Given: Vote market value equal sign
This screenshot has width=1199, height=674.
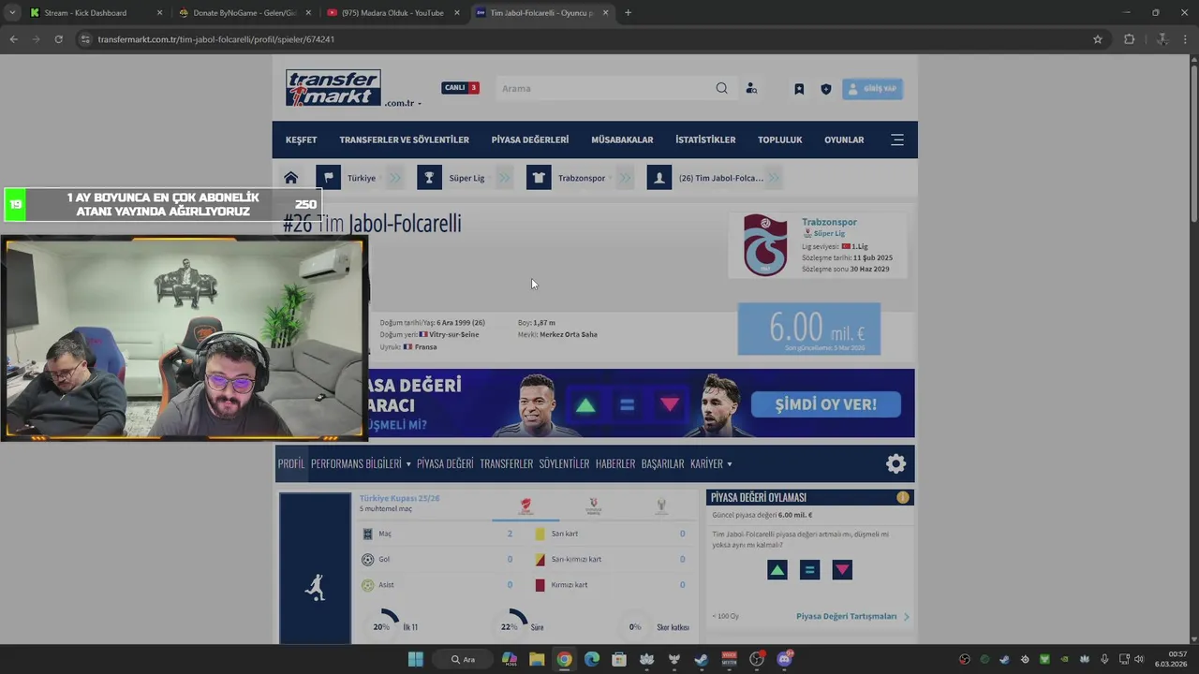Looking at the screenshot, I should 810,570.
